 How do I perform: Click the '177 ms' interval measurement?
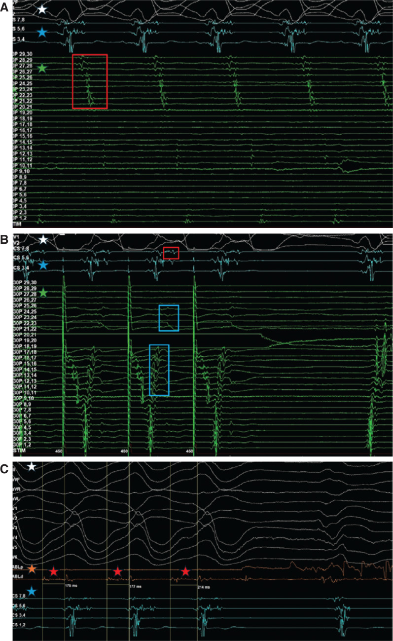point(136,587)
